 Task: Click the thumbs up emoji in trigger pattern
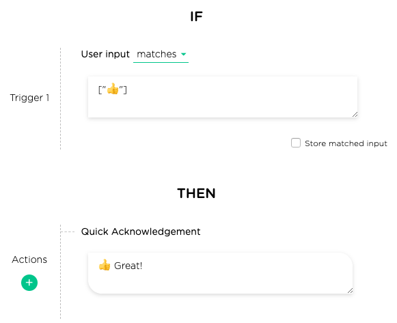point(113,89)
